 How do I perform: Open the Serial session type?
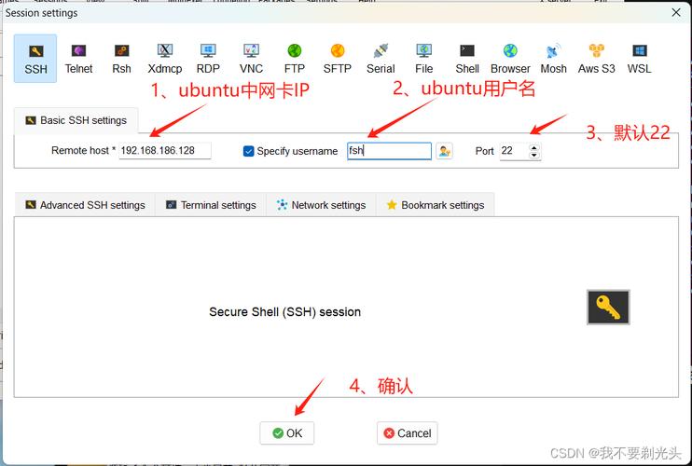[381, 59]
